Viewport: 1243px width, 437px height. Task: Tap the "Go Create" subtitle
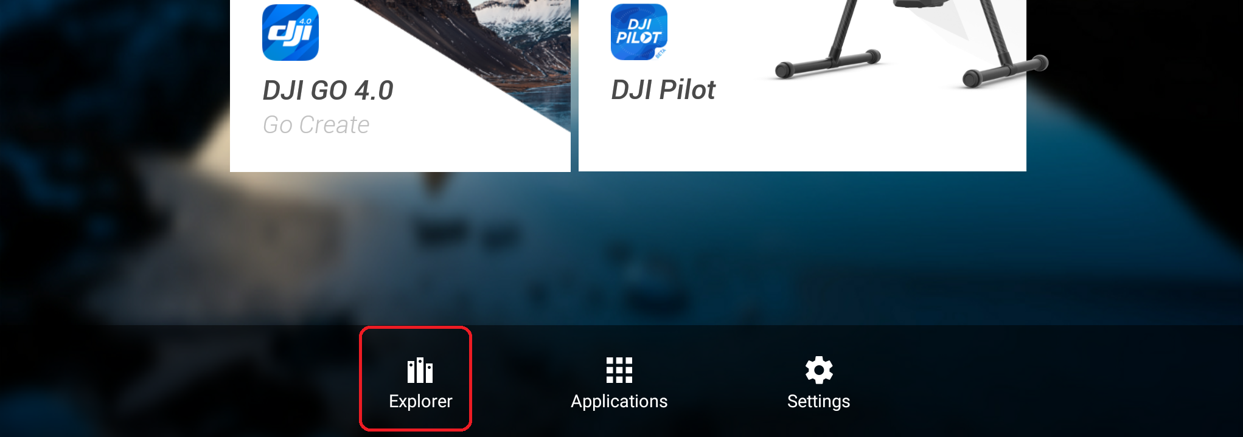[316, 125]
